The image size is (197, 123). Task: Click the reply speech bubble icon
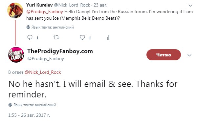(x=30, y=37)
